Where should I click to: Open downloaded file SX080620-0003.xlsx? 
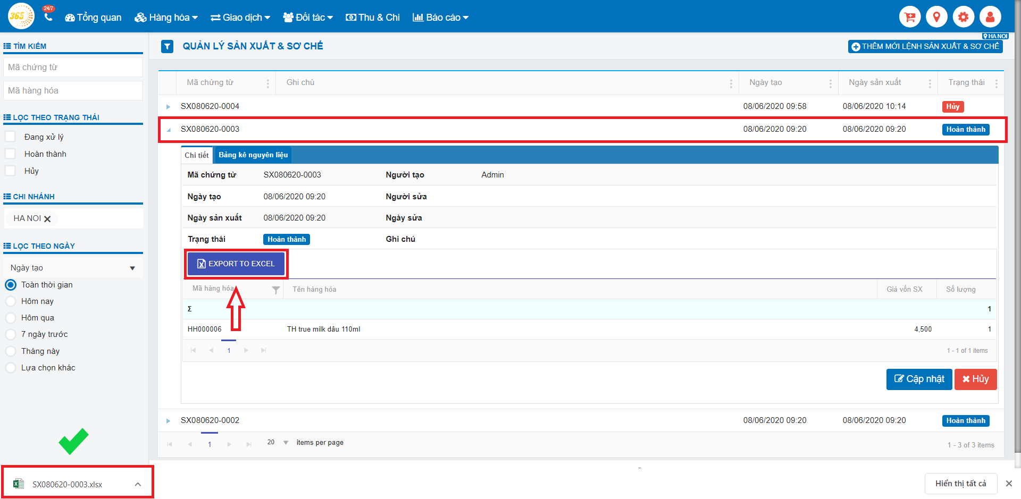click(67, 484)
